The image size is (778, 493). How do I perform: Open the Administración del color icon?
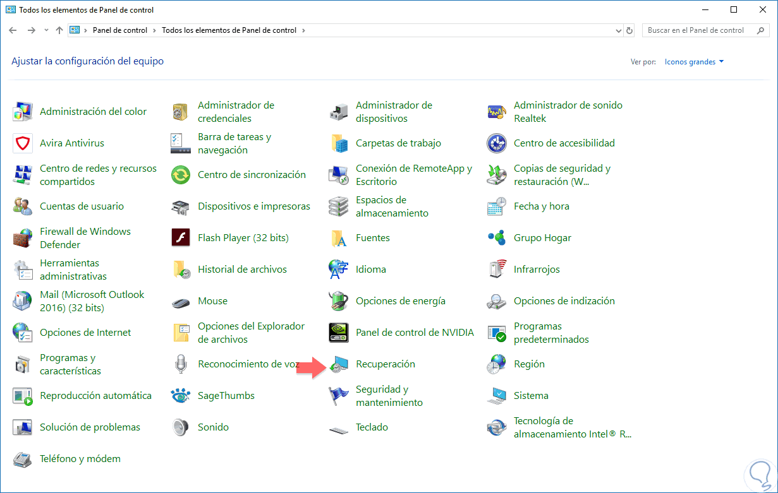pos(23,112)
